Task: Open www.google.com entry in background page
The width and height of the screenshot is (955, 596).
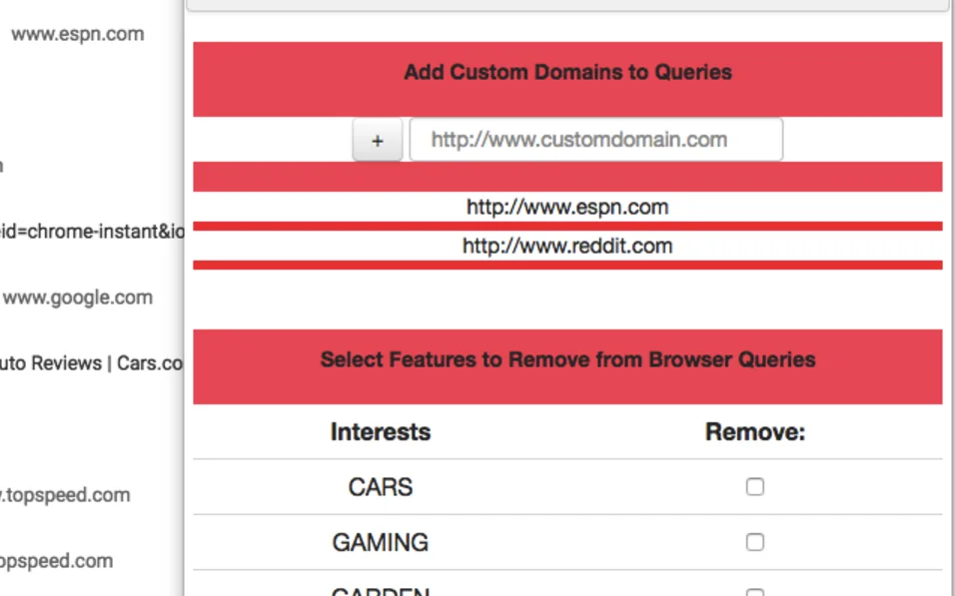Action: 77,298
